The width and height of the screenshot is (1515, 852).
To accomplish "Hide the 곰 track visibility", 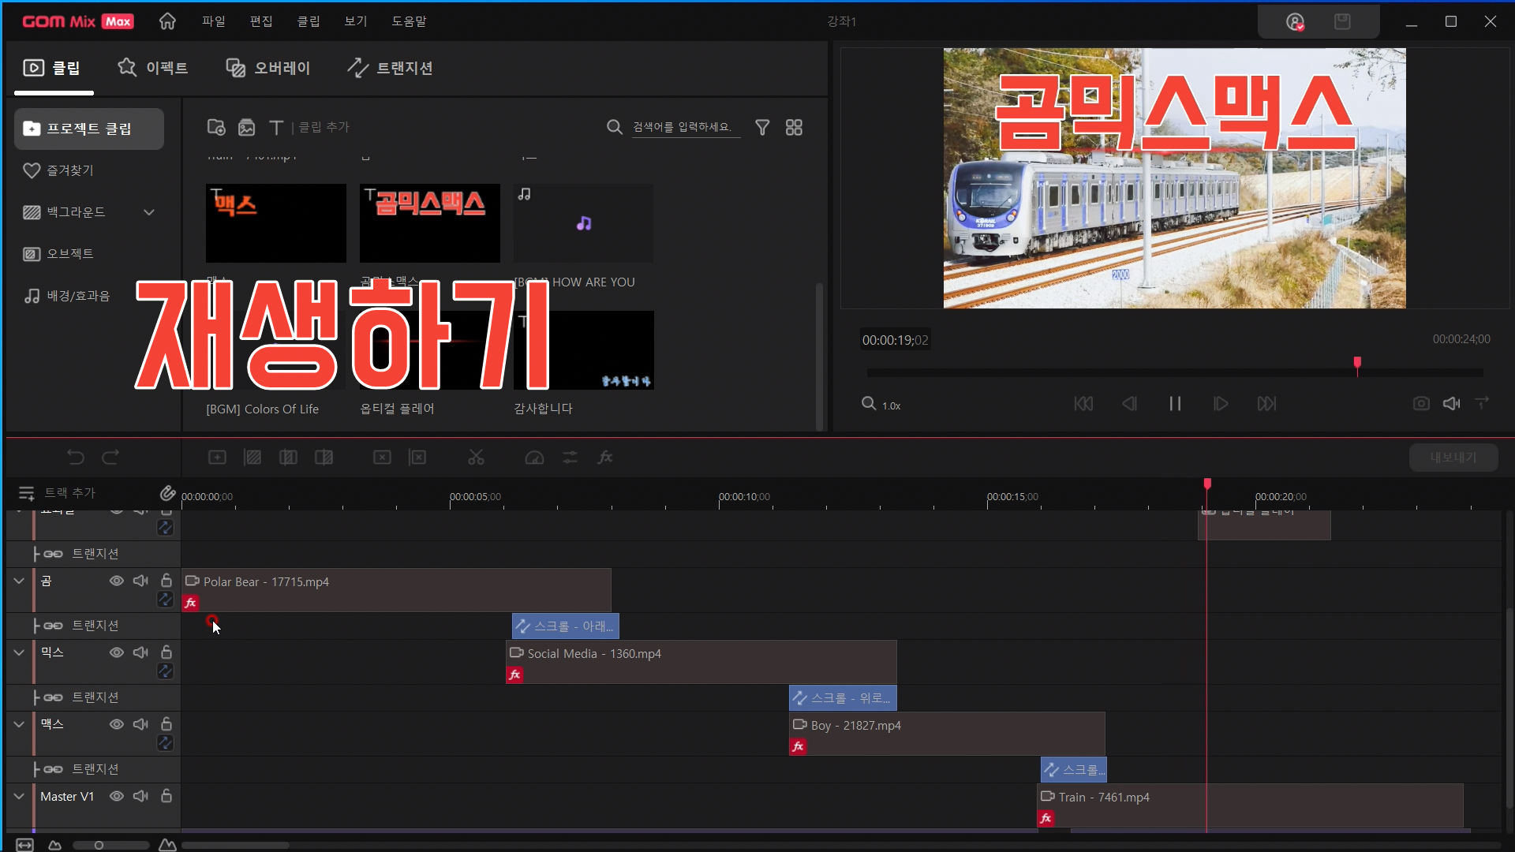I will (117, 581).
